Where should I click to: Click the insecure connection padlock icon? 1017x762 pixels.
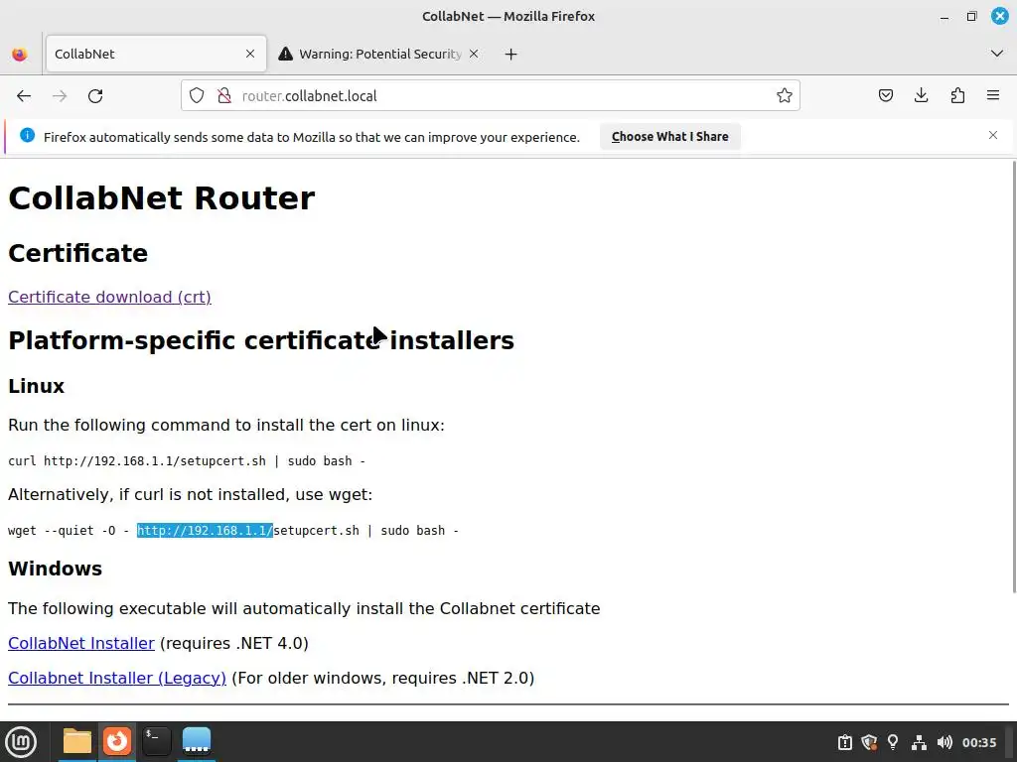coord(223,96)
